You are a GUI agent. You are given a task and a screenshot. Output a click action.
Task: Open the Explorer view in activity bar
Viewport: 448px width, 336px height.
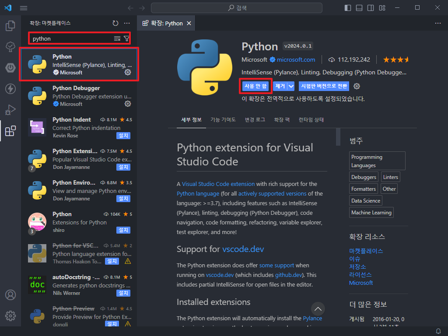click(10, 26)
